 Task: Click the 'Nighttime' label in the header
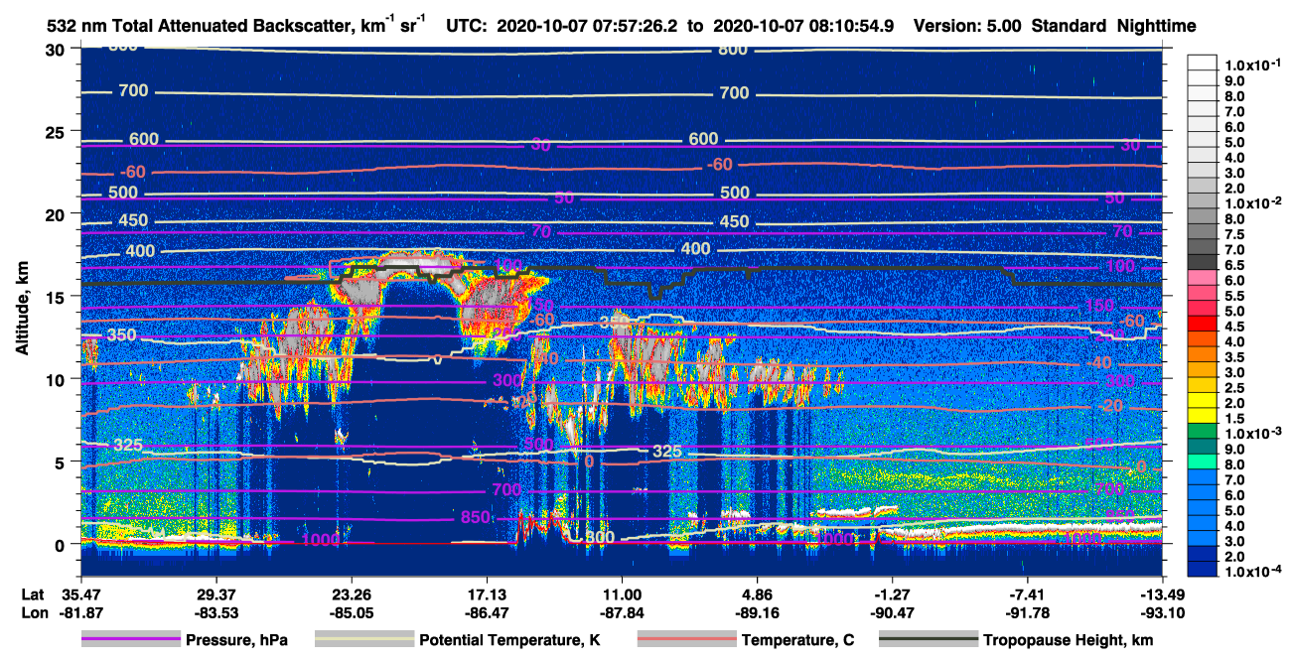[x=1157, y=27]
